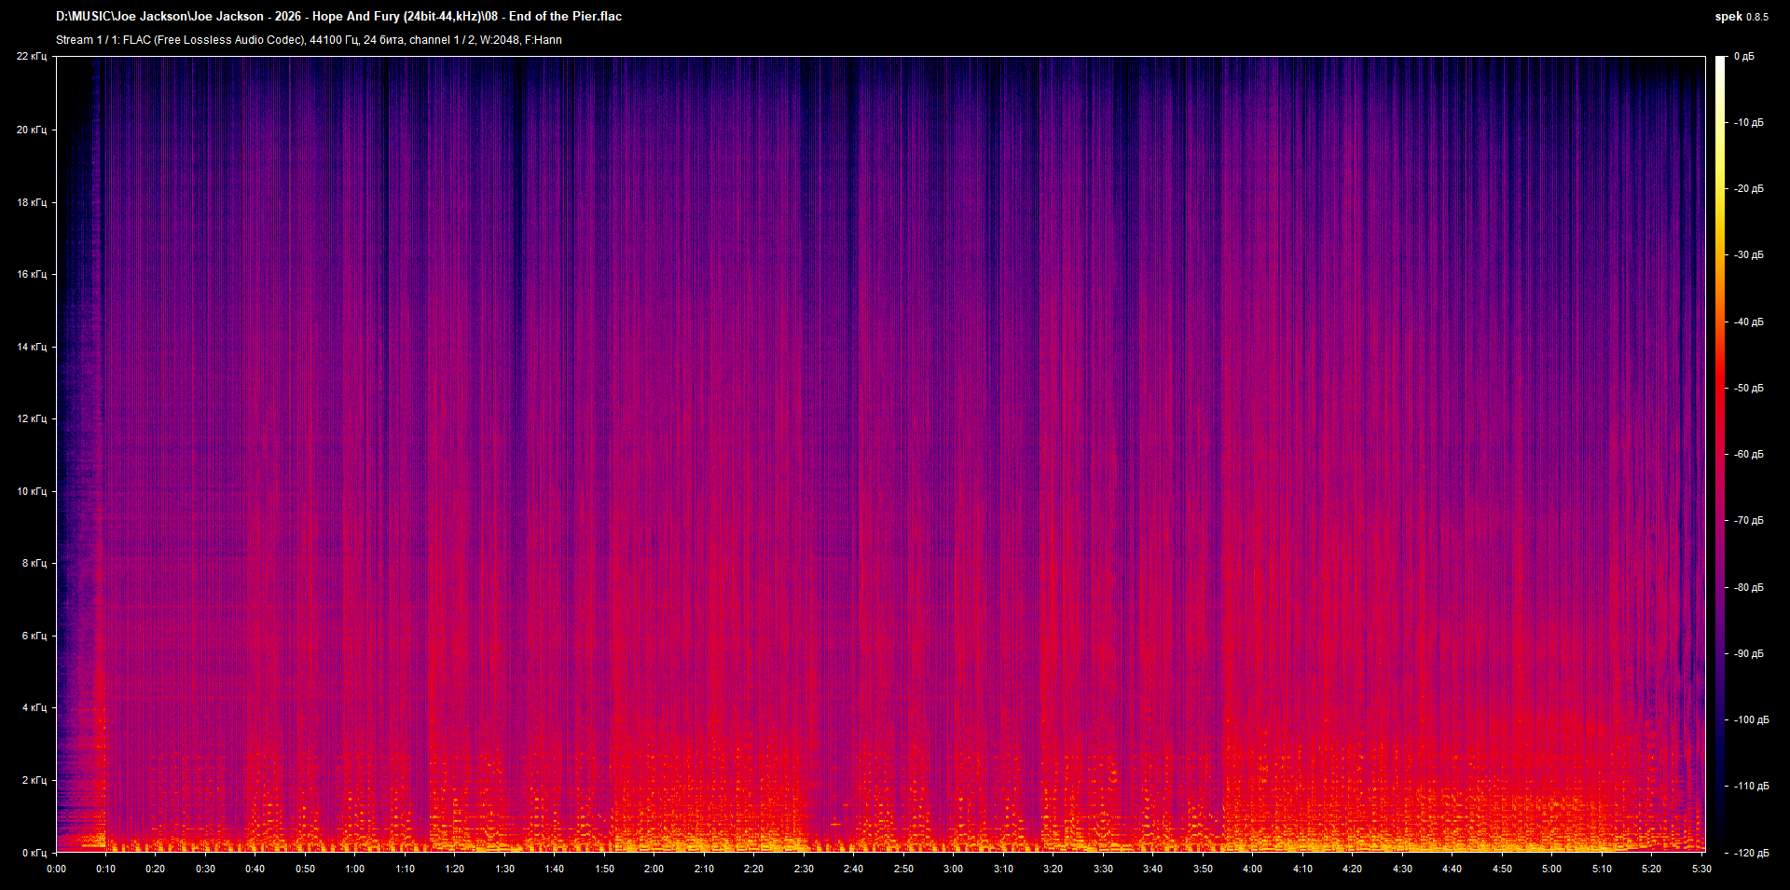The width and height of the screenshot is (1790, 890).
Task: Click the 2:40 timeline marker
Action: 853,869
